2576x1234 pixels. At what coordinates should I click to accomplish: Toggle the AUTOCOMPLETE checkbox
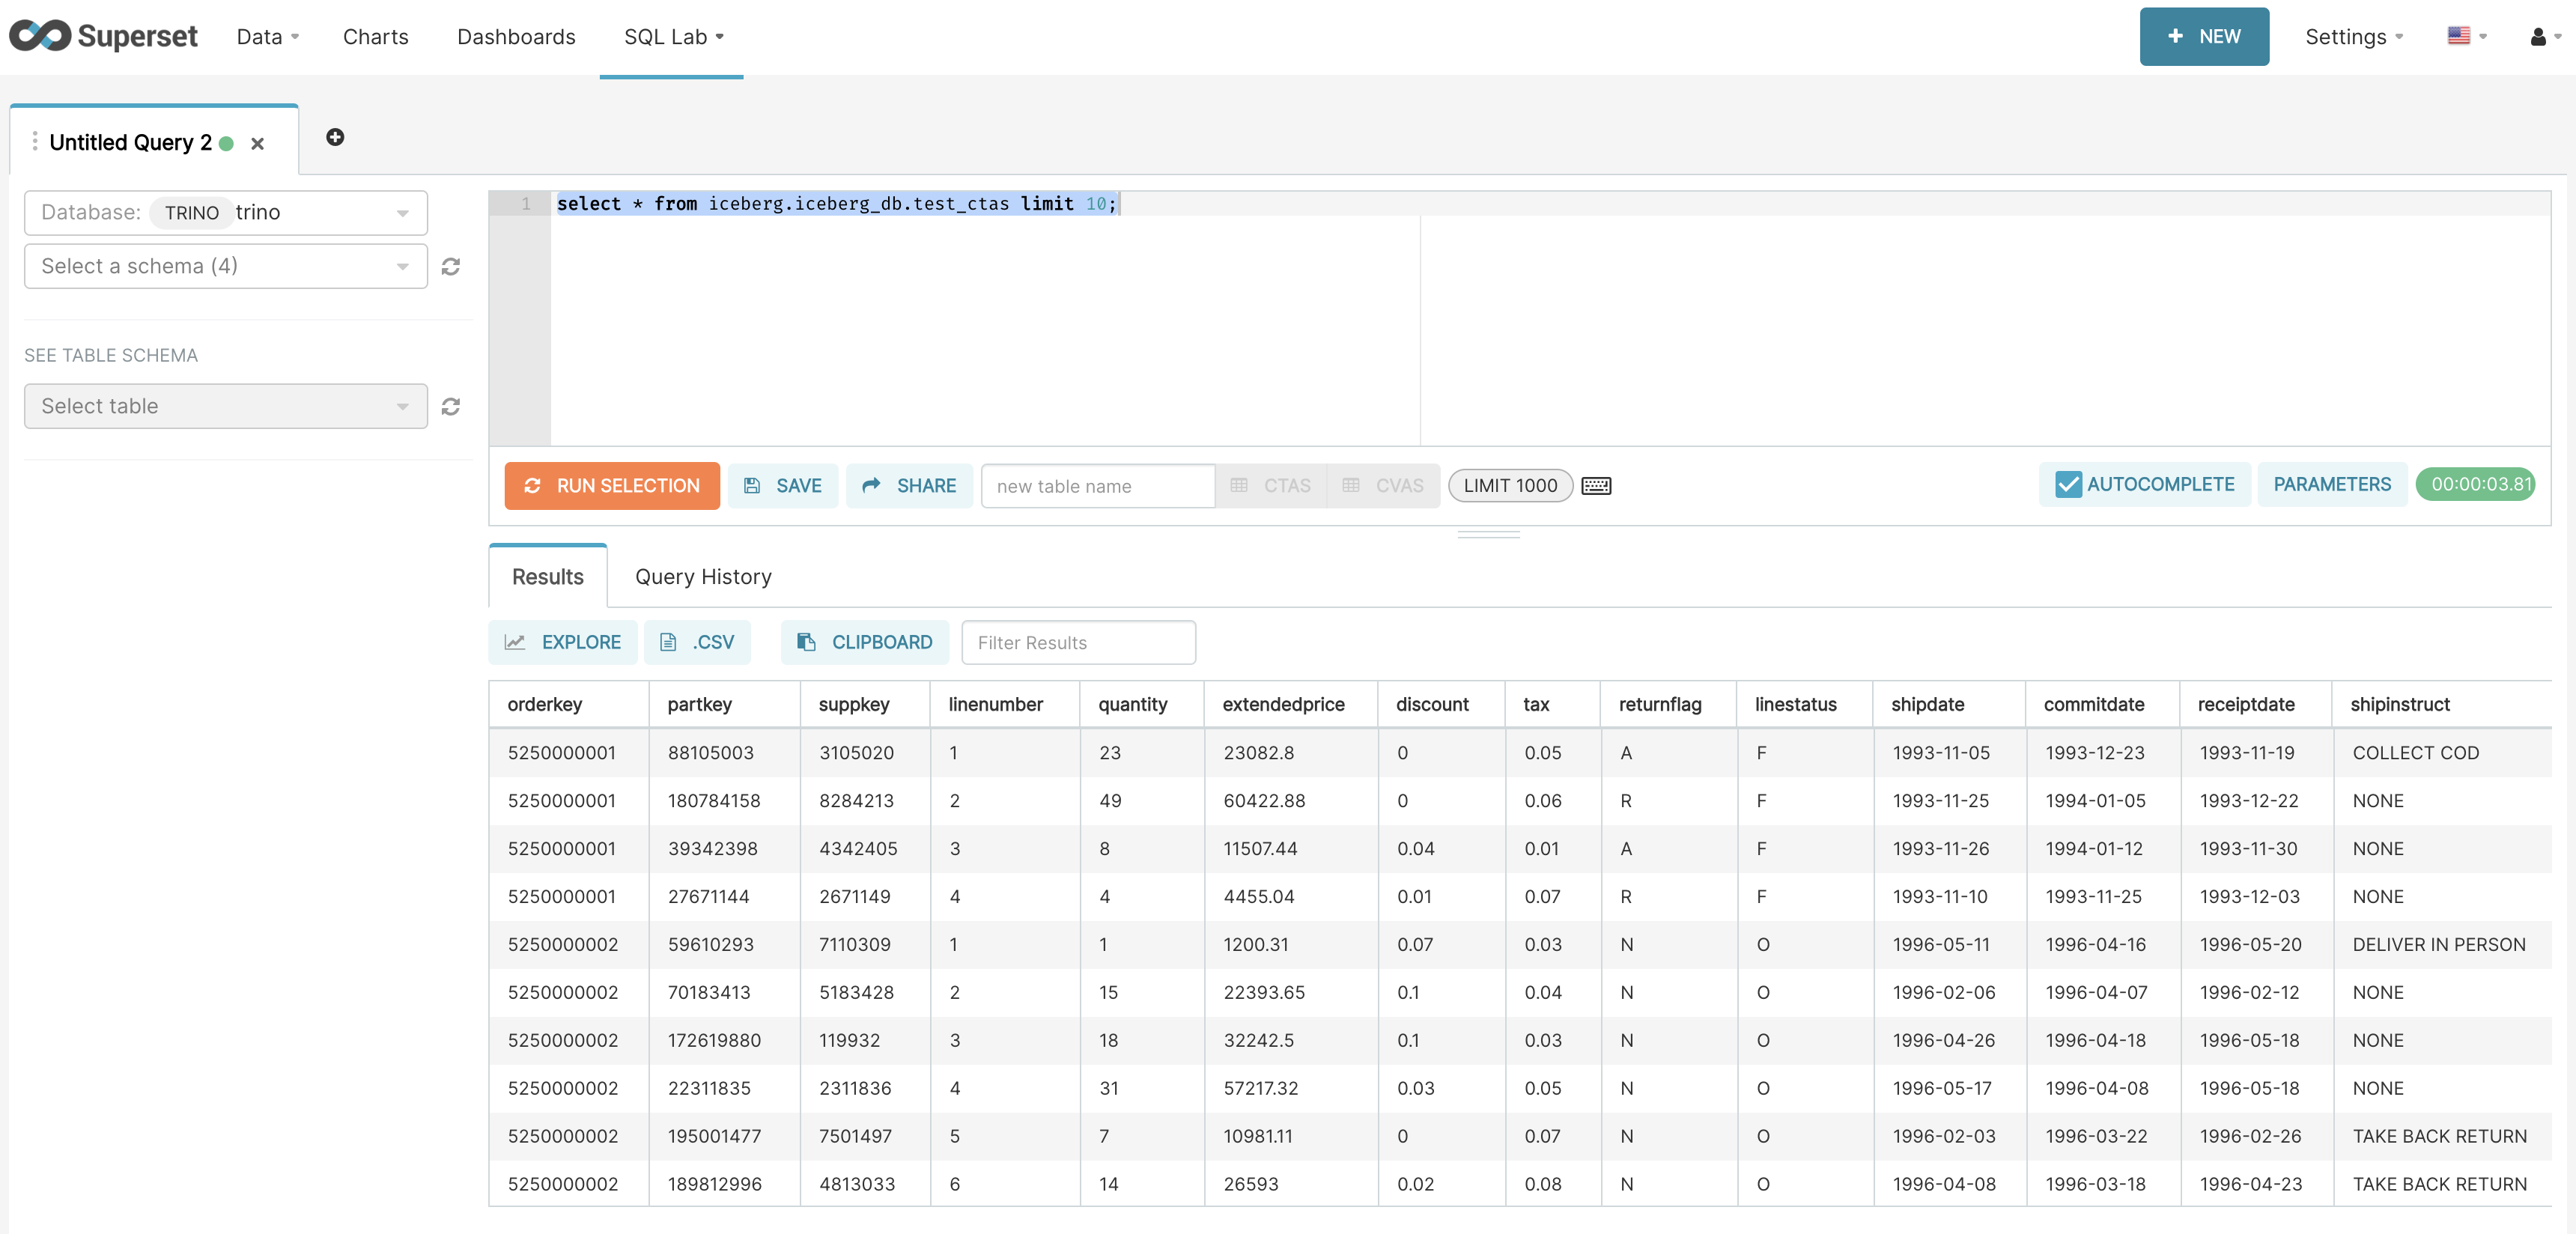pos(2068,485)
